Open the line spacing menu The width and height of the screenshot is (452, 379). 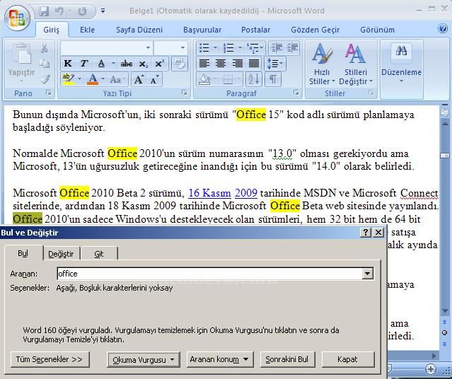click(x=274, y=64)
